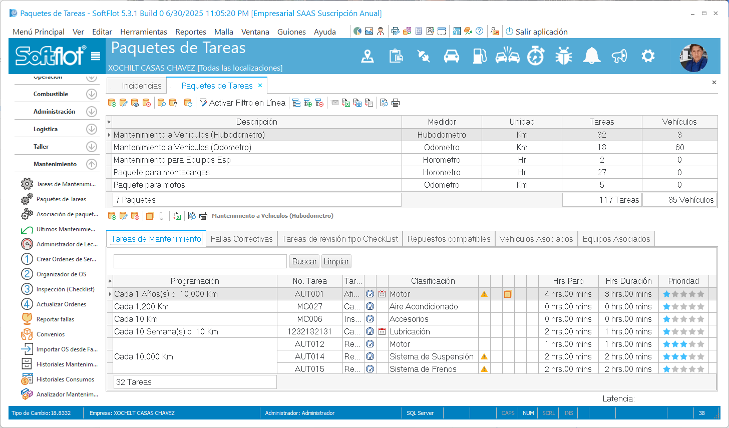Open the Reportes menu
The width and height of the screenshot is (729, 428).
point(190,32)
